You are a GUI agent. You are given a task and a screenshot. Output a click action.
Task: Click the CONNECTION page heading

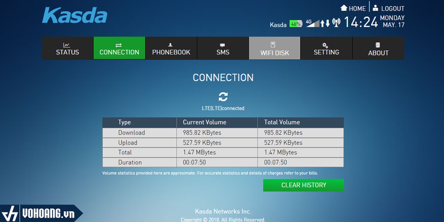pyautogui.click(x=223, y=78)
